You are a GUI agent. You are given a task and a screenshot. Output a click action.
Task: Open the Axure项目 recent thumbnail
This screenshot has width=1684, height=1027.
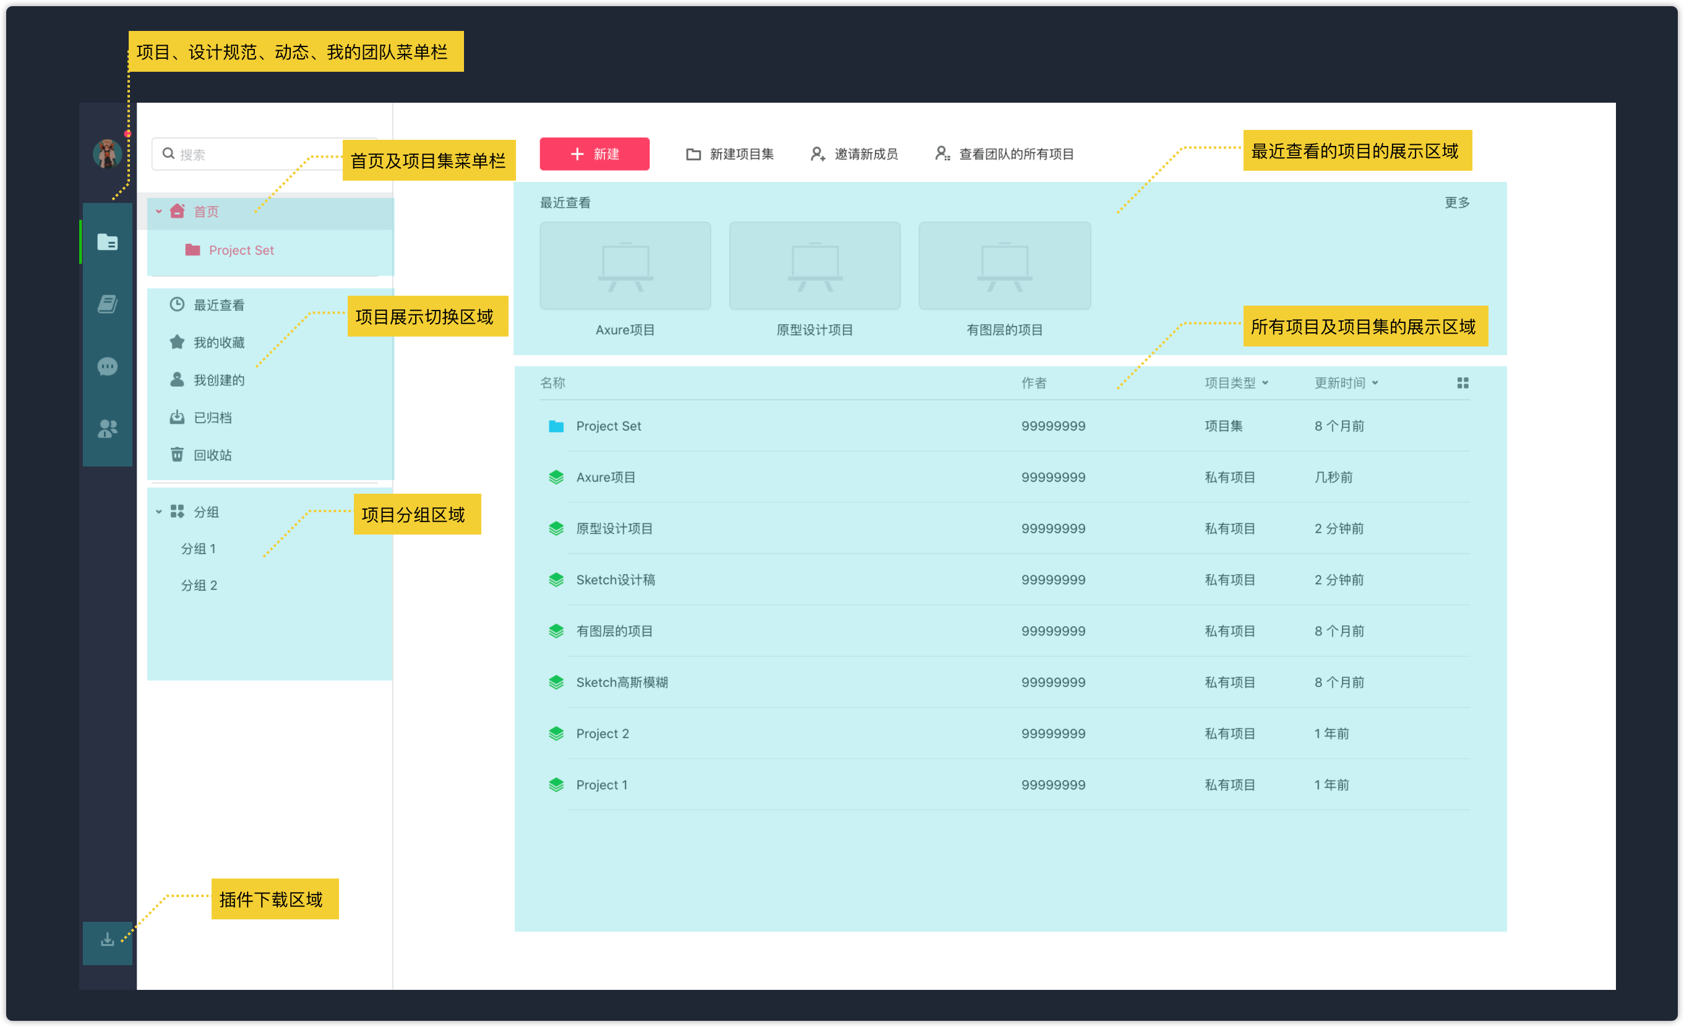click(625, 267)
